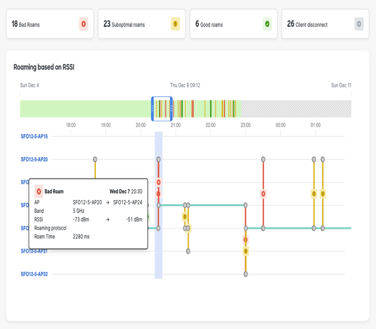This screenshot has height=329, width=376.
Task: Click the left handle of the timeline range selector
Action: click(x=152, y=108)
